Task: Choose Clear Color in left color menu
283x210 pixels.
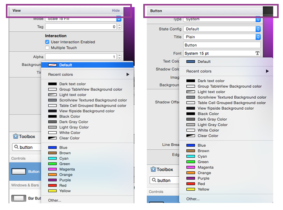Action: coord(69,138)
